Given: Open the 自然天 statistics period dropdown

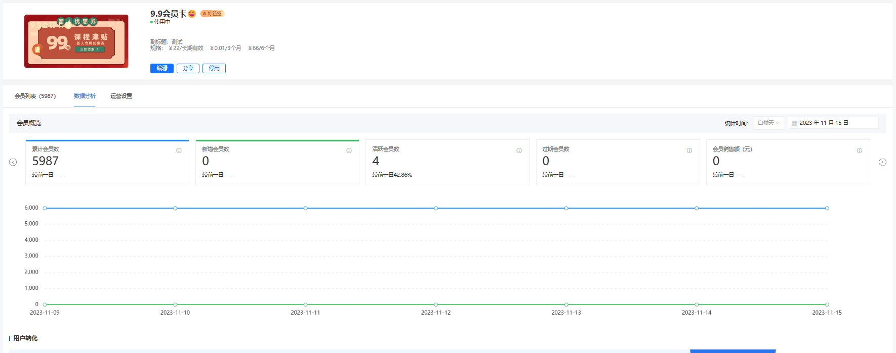Looking at the screenshot, I should coord(768,123).
